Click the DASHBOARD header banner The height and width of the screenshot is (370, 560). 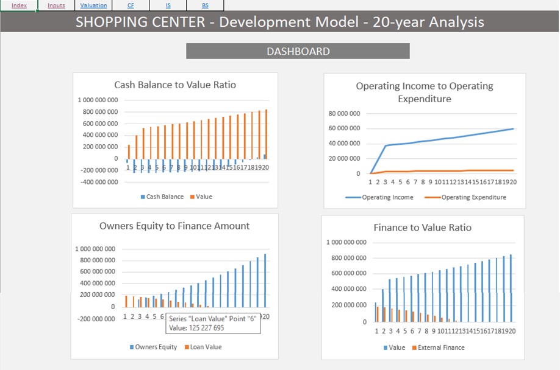point(297,51)
